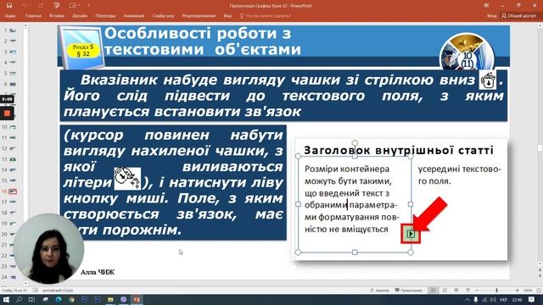Show hidden system tray icons
543x305 pixels.
click(x=467, y=300)
